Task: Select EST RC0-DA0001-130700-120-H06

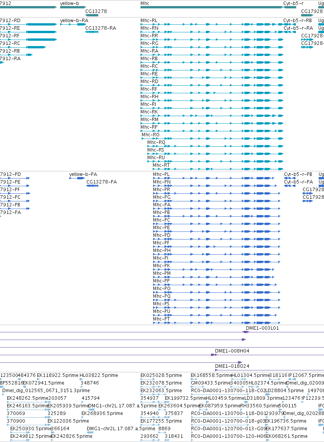Action: pos(229,436)
